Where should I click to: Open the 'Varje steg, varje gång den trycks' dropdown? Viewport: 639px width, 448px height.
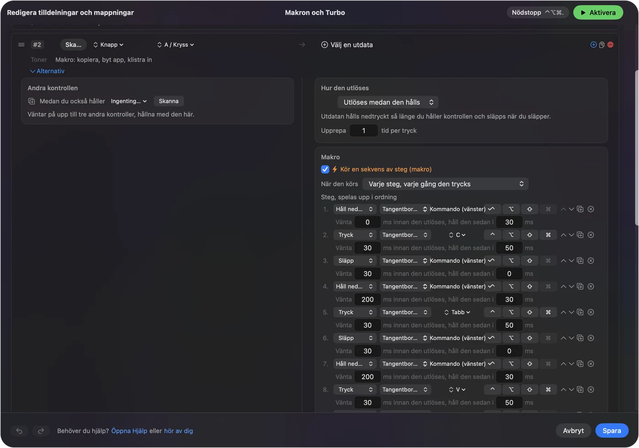point(445,184)
